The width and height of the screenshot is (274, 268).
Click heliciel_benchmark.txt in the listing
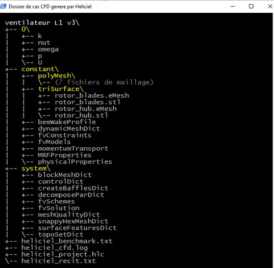coord(67,241)
